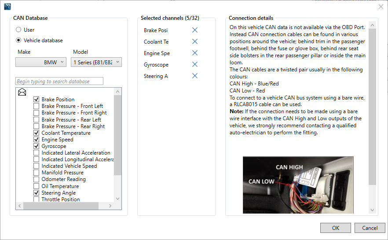Remove Engine Speed from selected channels
Screen dimensions: 388x240
195,53
